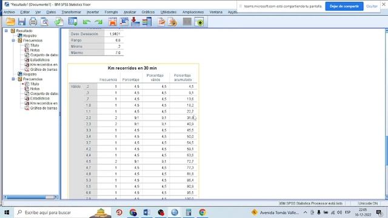
Task: Click the gray disabled toolbar square icon
Action: tap(187, 22)
